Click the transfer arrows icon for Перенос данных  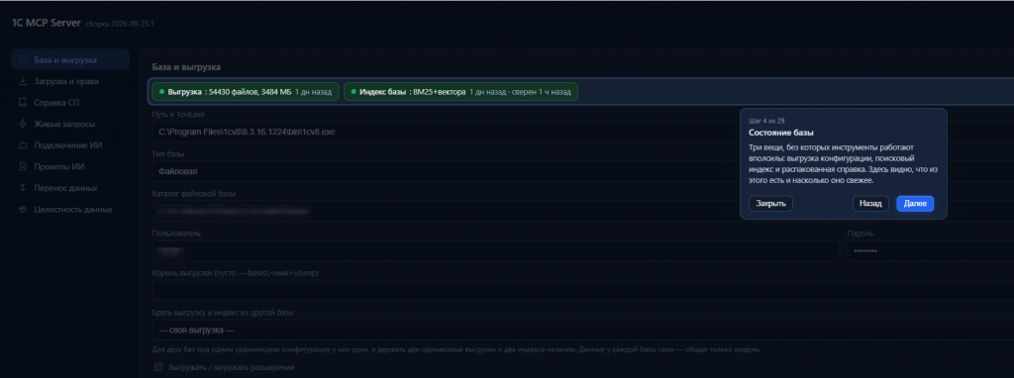[x=23, y=188]
